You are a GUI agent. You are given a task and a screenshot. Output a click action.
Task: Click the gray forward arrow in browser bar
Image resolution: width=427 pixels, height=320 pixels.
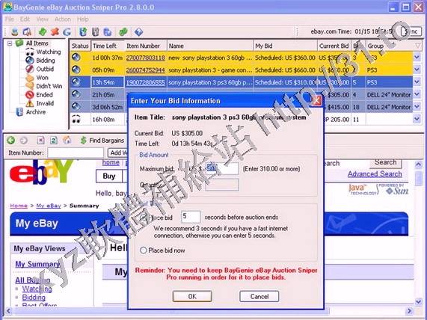coord(24,141)
